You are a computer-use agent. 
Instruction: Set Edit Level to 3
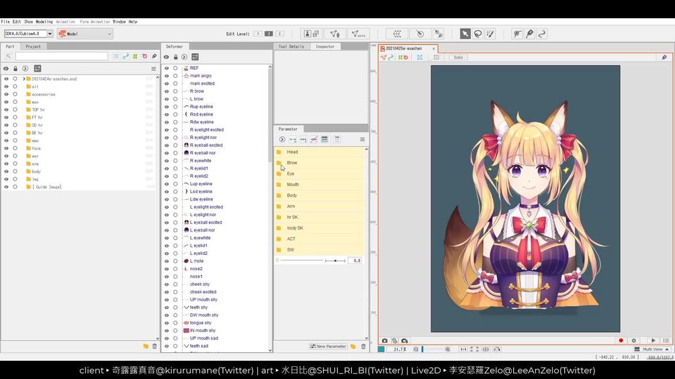[x=279, y=34]
